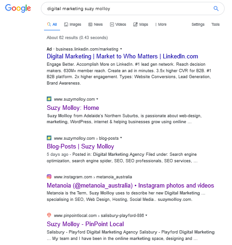Image resolution: width=232 pixels, height=245 pixels.
Task: Open the Settings menu
Action: point(198,24)
